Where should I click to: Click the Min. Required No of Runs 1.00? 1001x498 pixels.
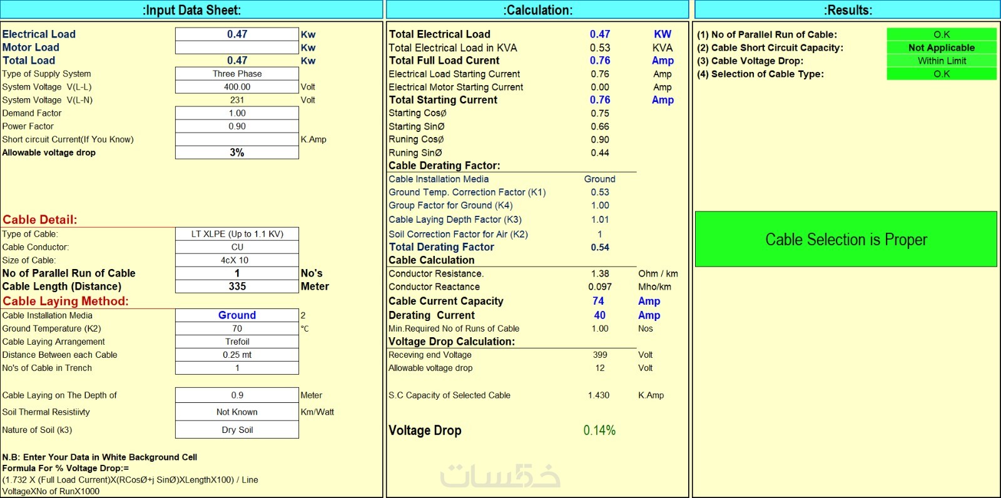(600, 328)
